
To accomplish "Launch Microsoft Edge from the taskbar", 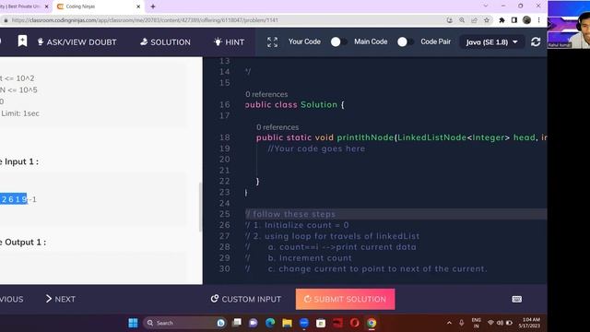I will point(270,323).
